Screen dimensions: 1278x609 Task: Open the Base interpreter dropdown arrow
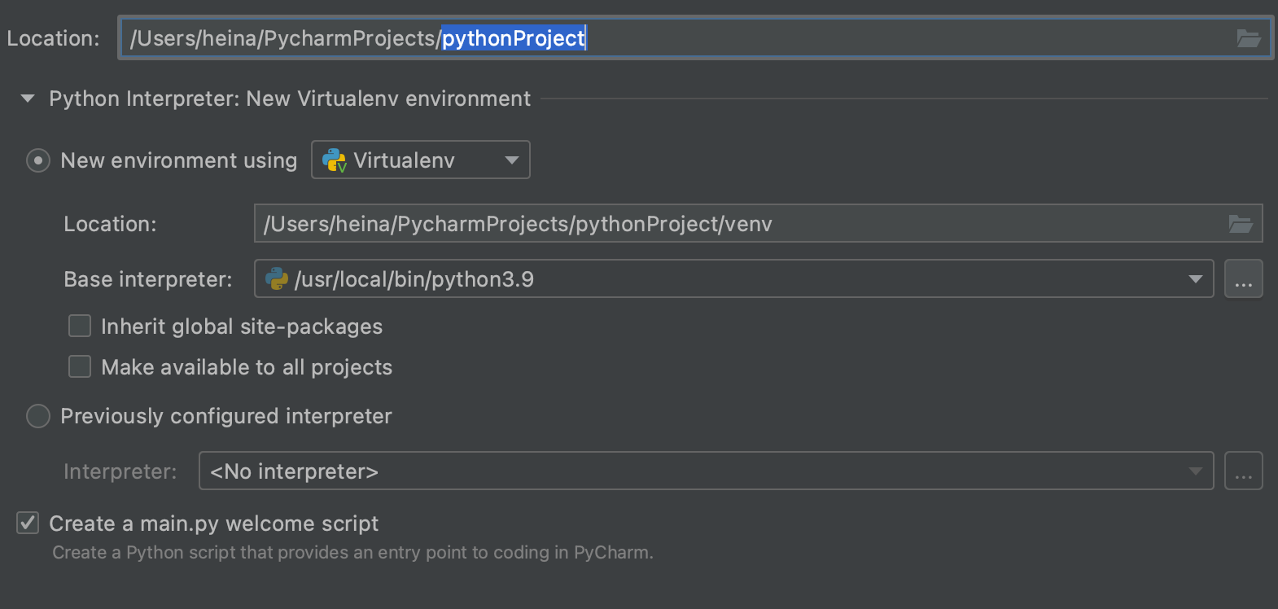pyautogui.click(x=1195, y=279)
